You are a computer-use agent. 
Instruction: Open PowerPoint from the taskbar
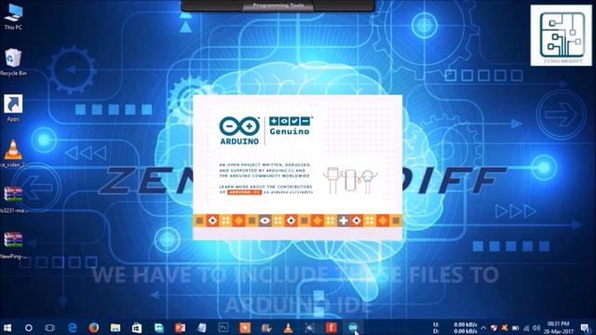(180, 328)
